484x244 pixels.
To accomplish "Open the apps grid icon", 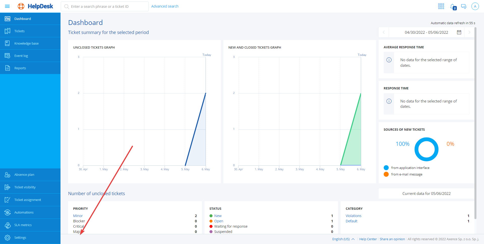I will coord(441,6).
